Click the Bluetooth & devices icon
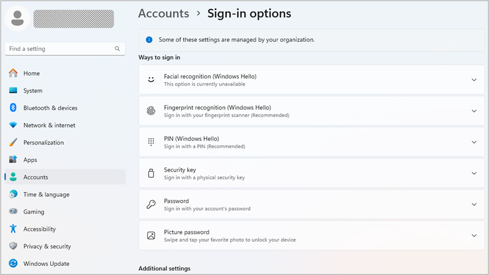 click(x=13, y=108)
